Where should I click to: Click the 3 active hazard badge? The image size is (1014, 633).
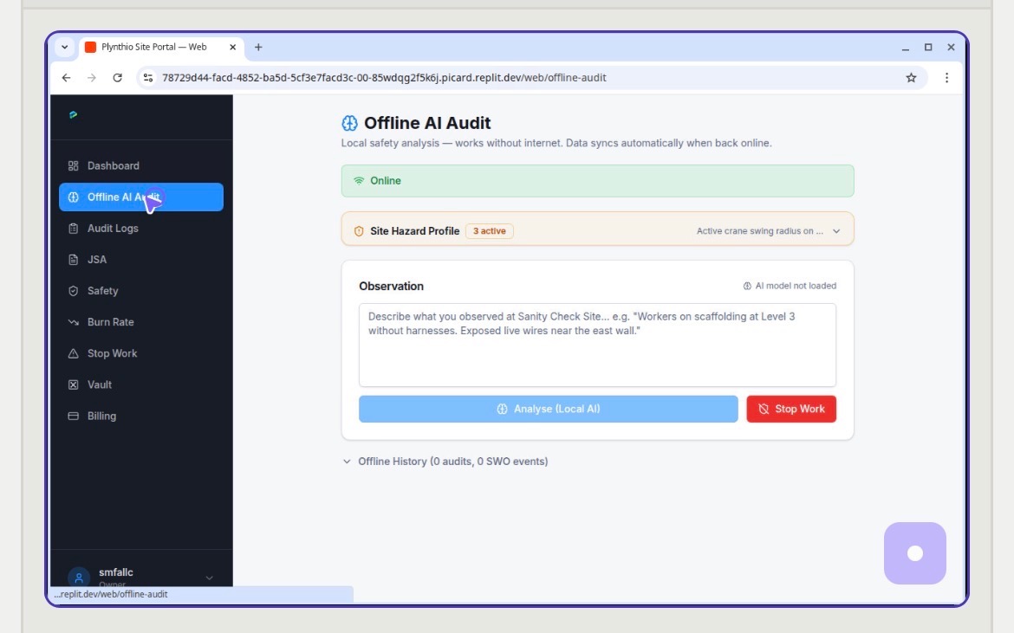490,231
